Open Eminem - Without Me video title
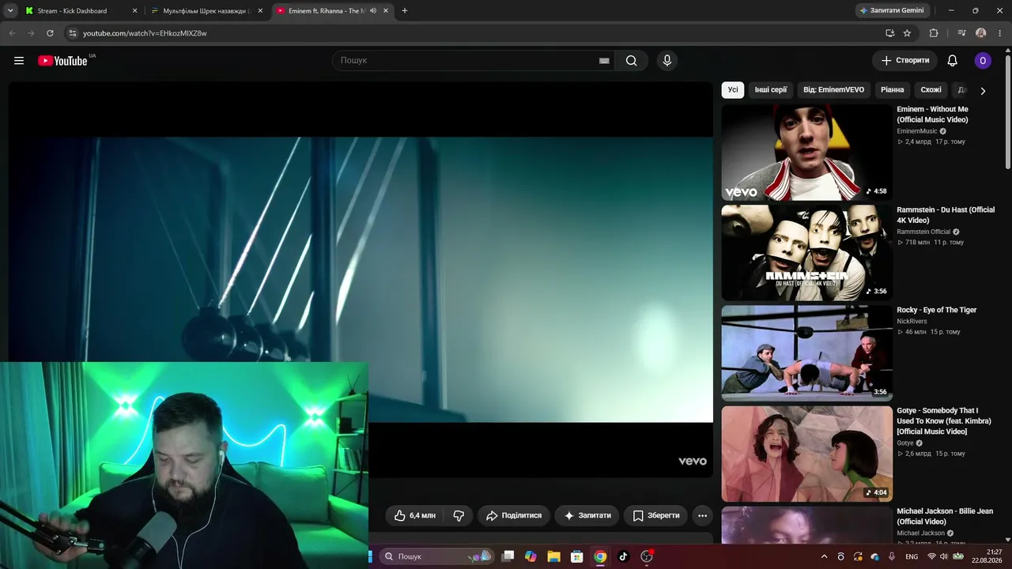This screenshot has height=569, width=1012. [x=932, y=115]
